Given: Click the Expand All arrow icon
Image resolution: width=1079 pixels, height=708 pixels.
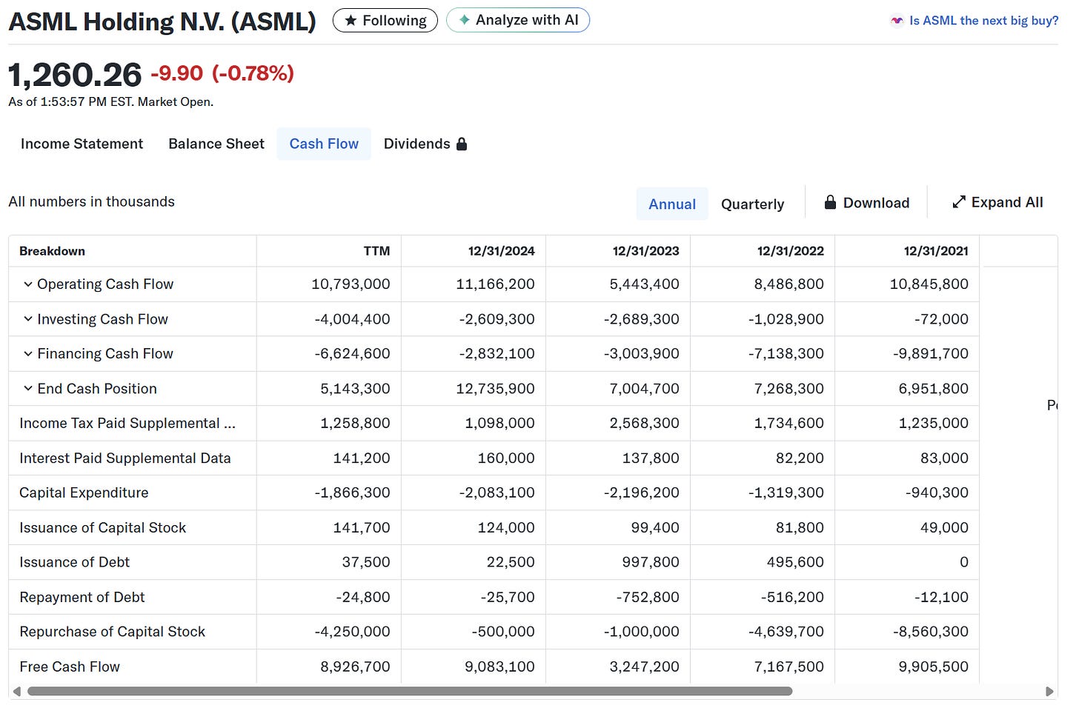Looking at the screenshot, I should tap(959, 201).
